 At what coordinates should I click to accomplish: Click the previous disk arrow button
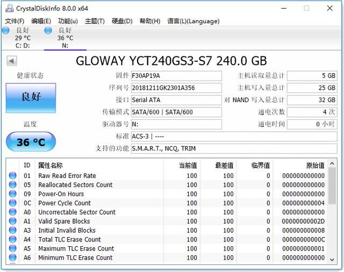(x=12, y=61)
